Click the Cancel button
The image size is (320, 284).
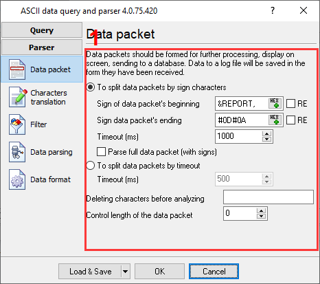click(214, 272)
